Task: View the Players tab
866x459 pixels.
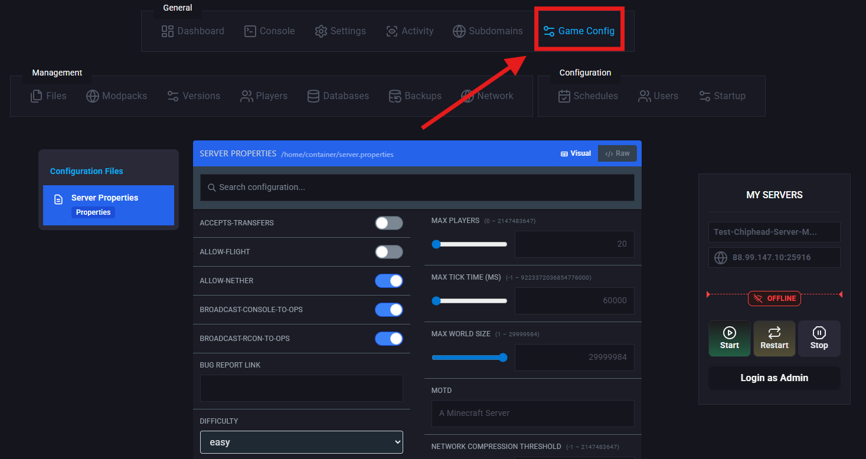Action: click(264, 96)
